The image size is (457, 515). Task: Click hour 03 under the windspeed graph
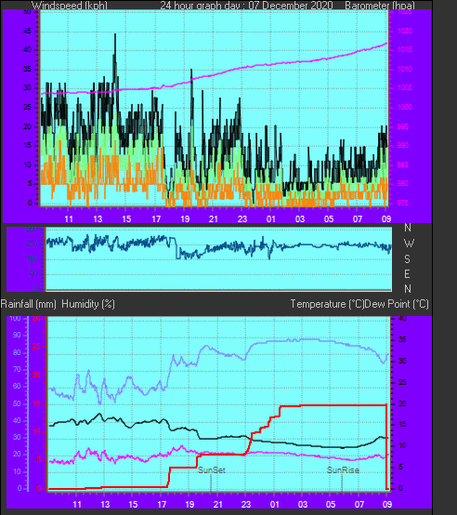point(300,219)
